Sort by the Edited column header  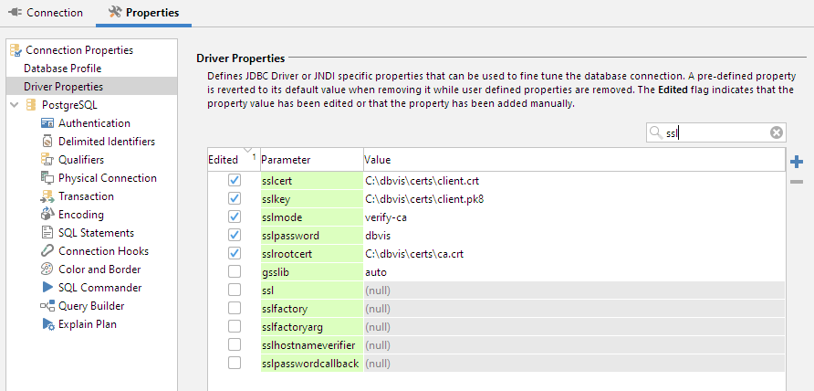(x=224, y=160)
